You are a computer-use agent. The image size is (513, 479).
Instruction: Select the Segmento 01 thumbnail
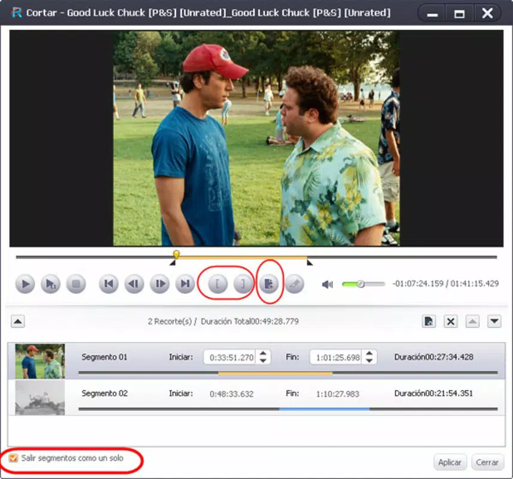click(x=40, y=361)
